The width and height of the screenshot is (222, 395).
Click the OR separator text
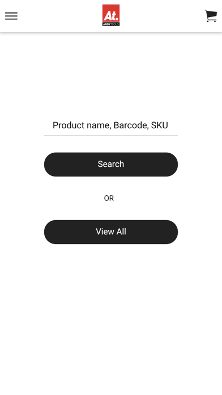109,198
